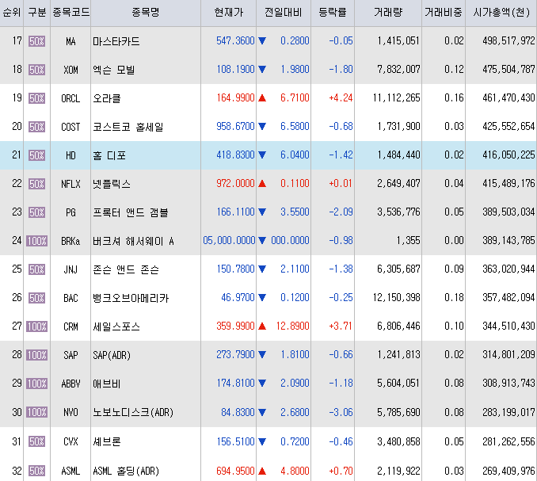Screen dimensions: 537x481
Task: Click the 50% badge in the XOM row
Action: [x=37, y=70]
